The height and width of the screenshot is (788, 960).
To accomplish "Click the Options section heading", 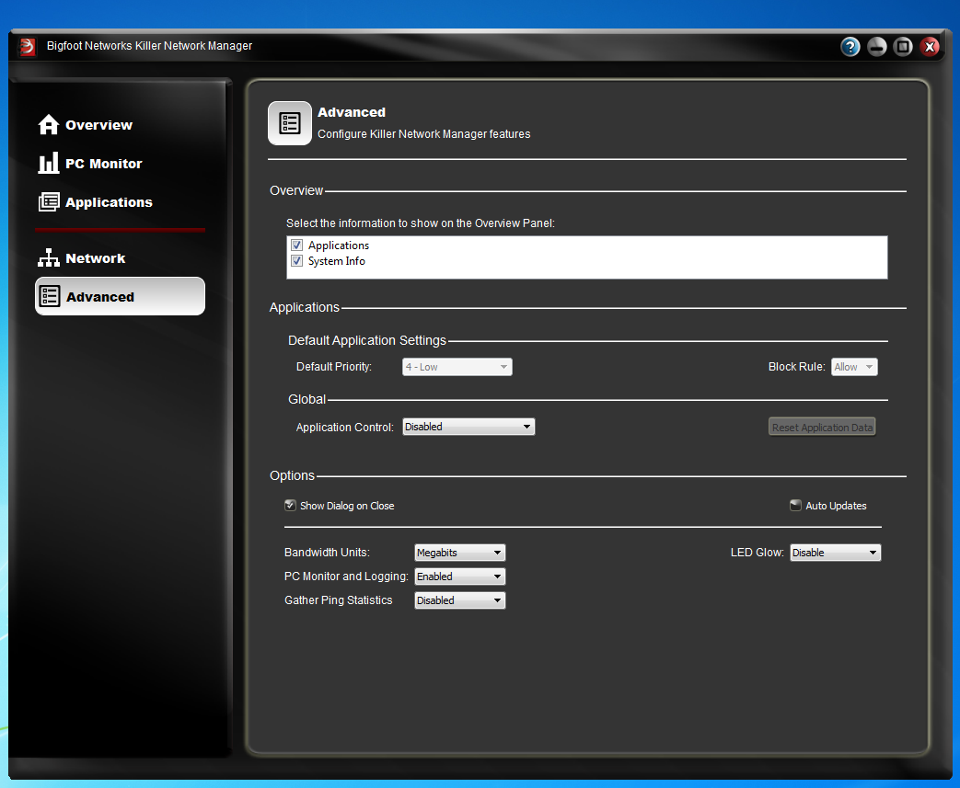I will point(292,475).
